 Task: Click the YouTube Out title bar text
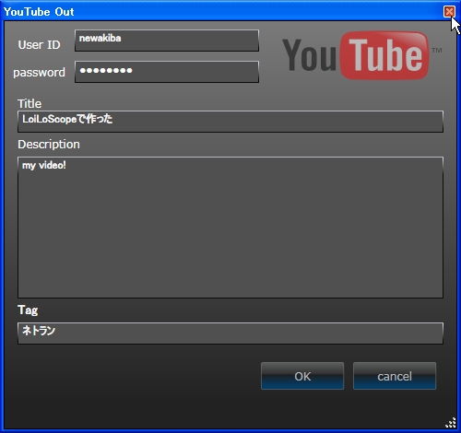(39, 12)
